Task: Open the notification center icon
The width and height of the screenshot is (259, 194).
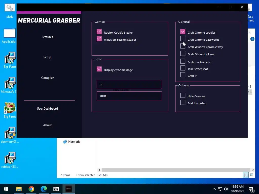Action: click(251, 189)
